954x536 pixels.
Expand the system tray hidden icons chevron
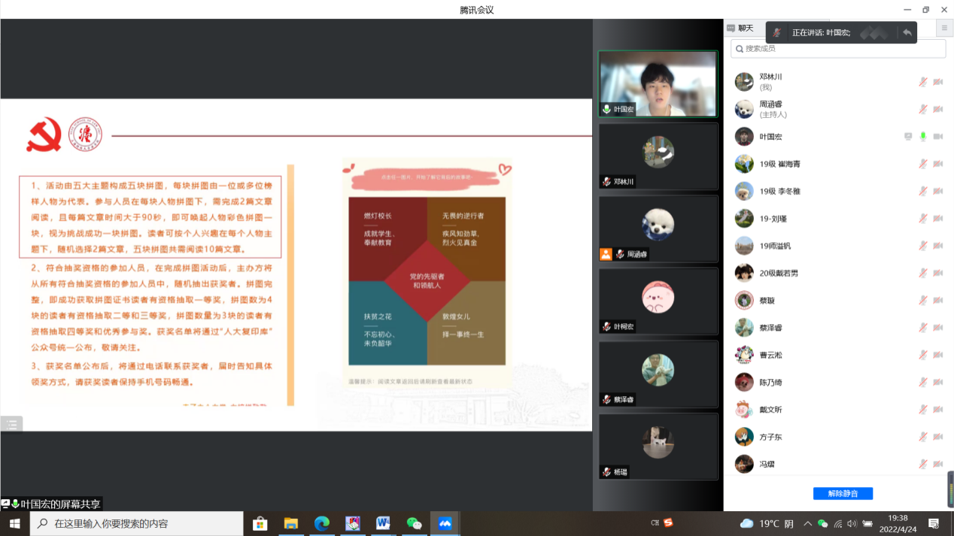coord(807,523)
